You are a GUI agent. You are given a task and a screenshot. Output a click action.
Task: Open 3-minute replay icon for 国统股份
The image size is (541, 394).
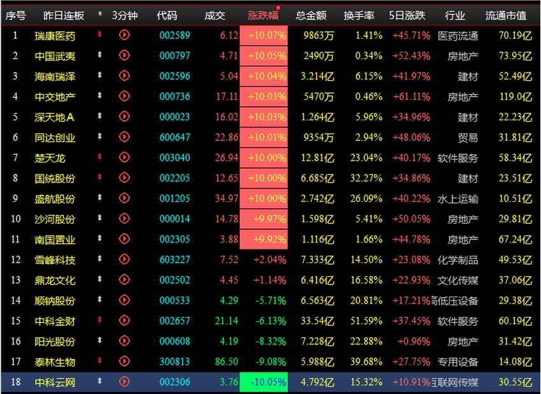point(124,178)
